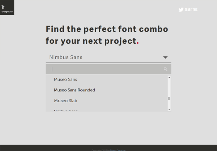
Task: Click the scrollbar up arrow
Action: click(x=169, y=77)
